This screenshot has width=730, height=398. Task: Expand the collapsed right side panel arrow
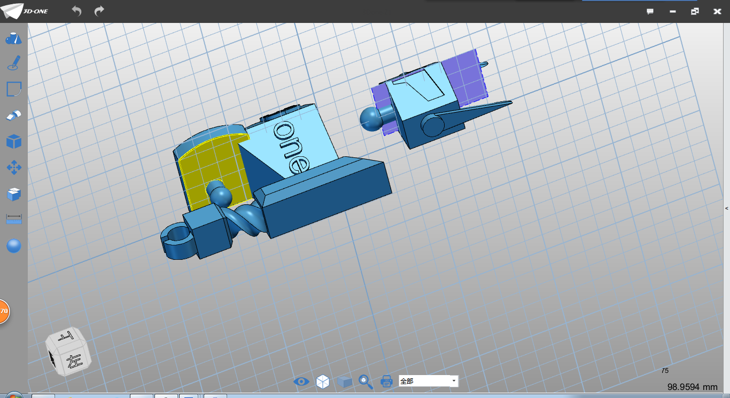(727, 208)
